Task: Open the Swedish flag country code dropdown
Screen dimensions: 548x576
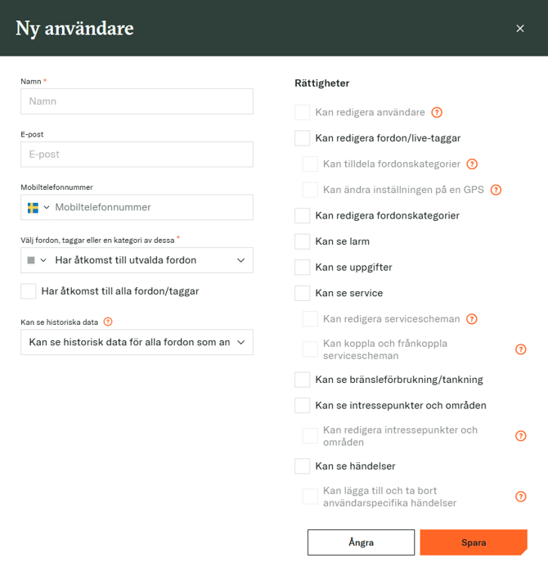Action: [37, 207]
